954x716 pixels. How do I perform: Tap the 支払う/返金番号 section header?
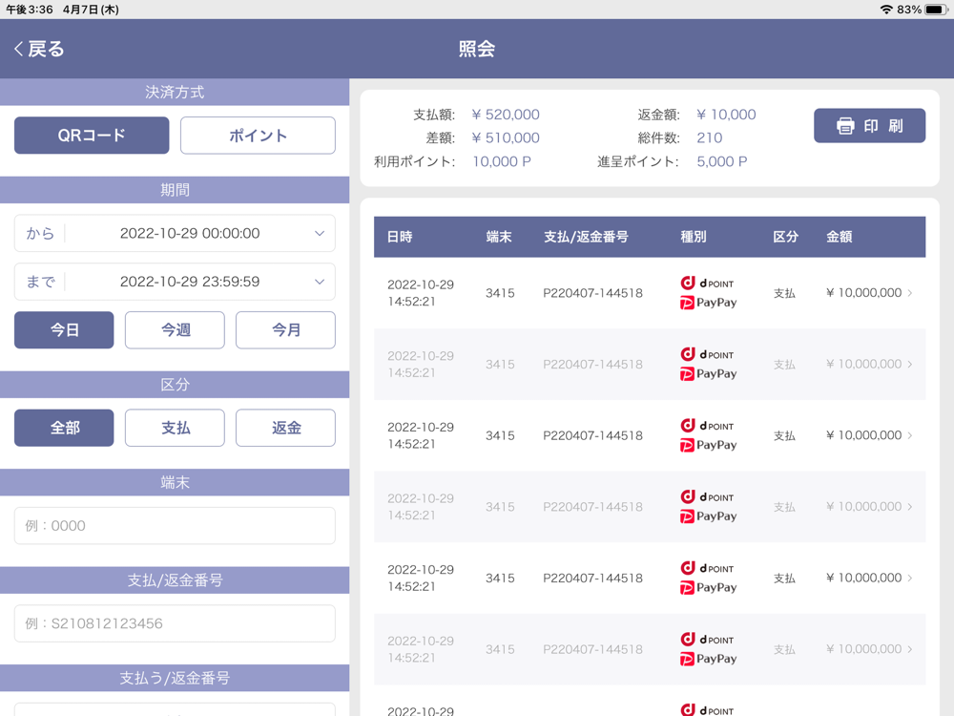click(x=175, y=678)
